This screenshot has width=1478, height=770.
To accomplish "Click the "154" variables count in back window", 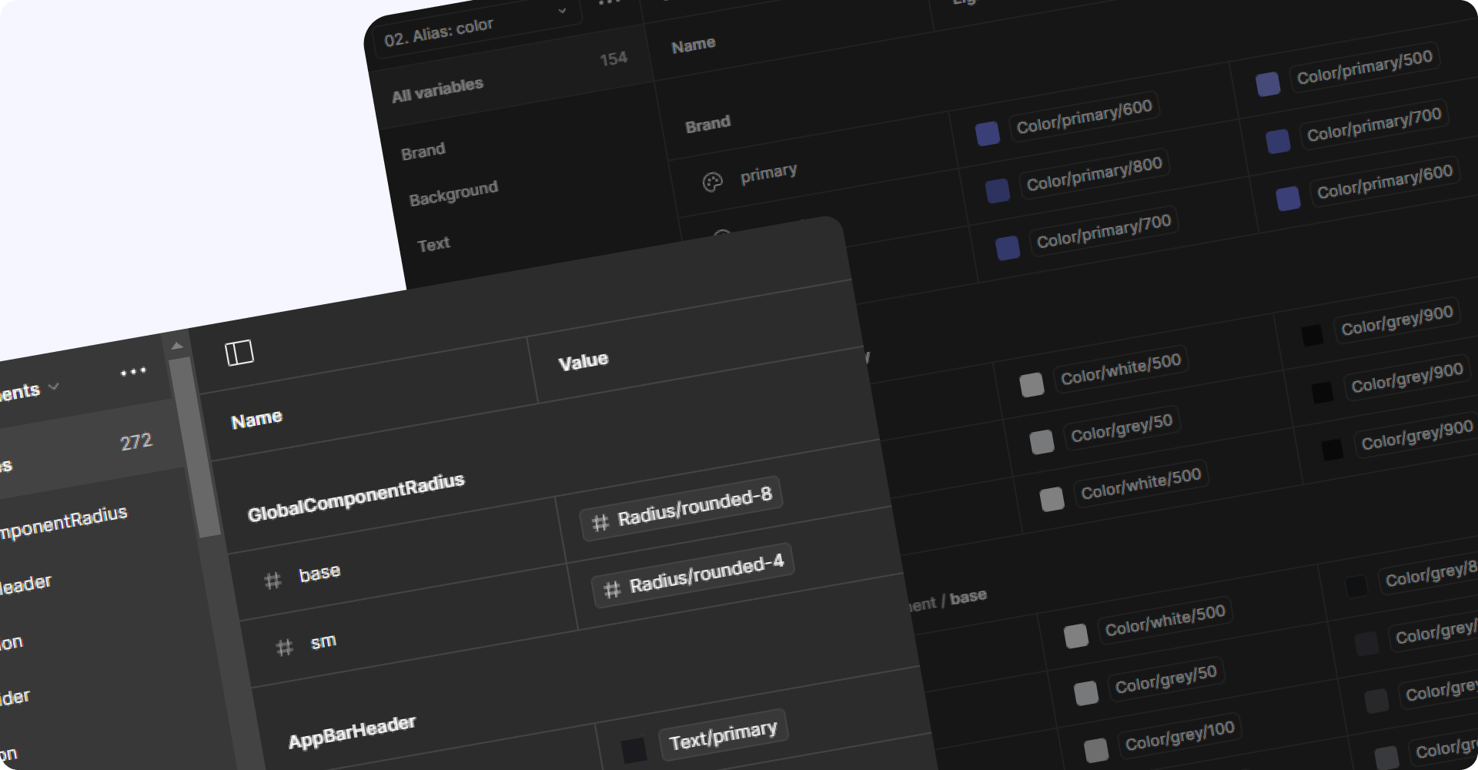I will point(614,59).
